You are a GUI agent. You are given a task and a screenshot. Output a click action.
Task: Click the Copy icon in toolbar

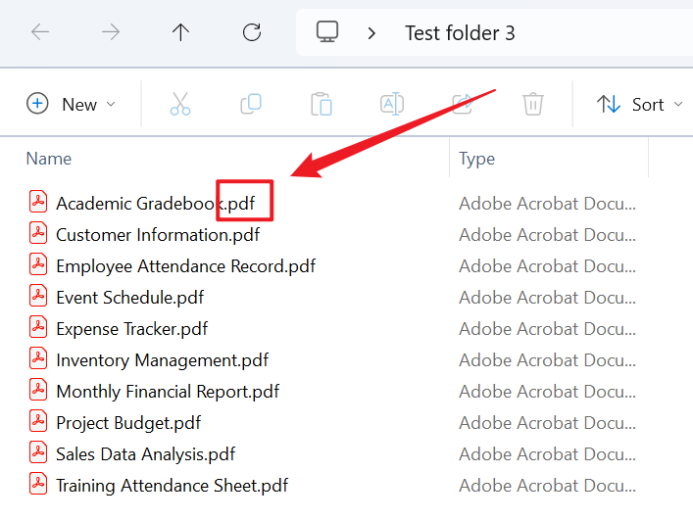(251, 104)
